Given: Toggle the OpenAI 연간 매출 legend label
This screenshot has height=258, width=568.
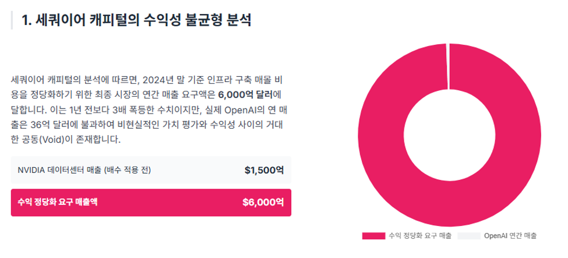Looking at the screenshot, I should [x=510, y=236].
